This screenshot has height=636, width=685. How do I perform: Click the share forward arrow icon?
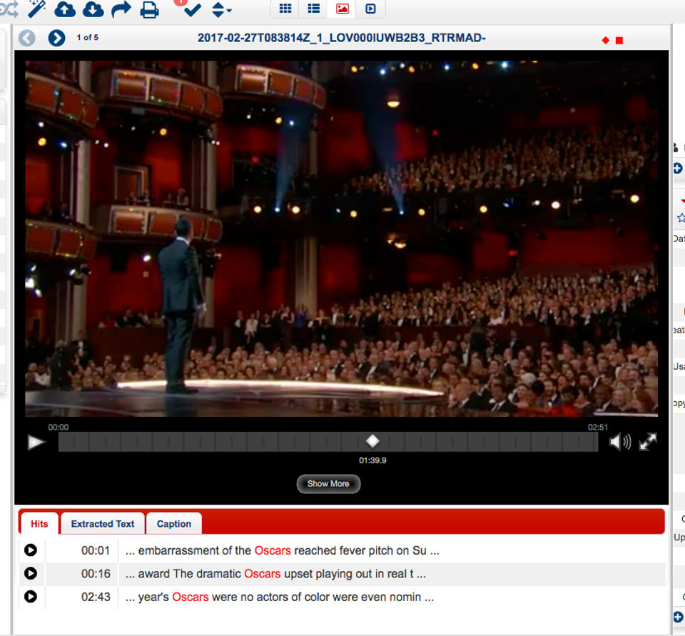121,9
